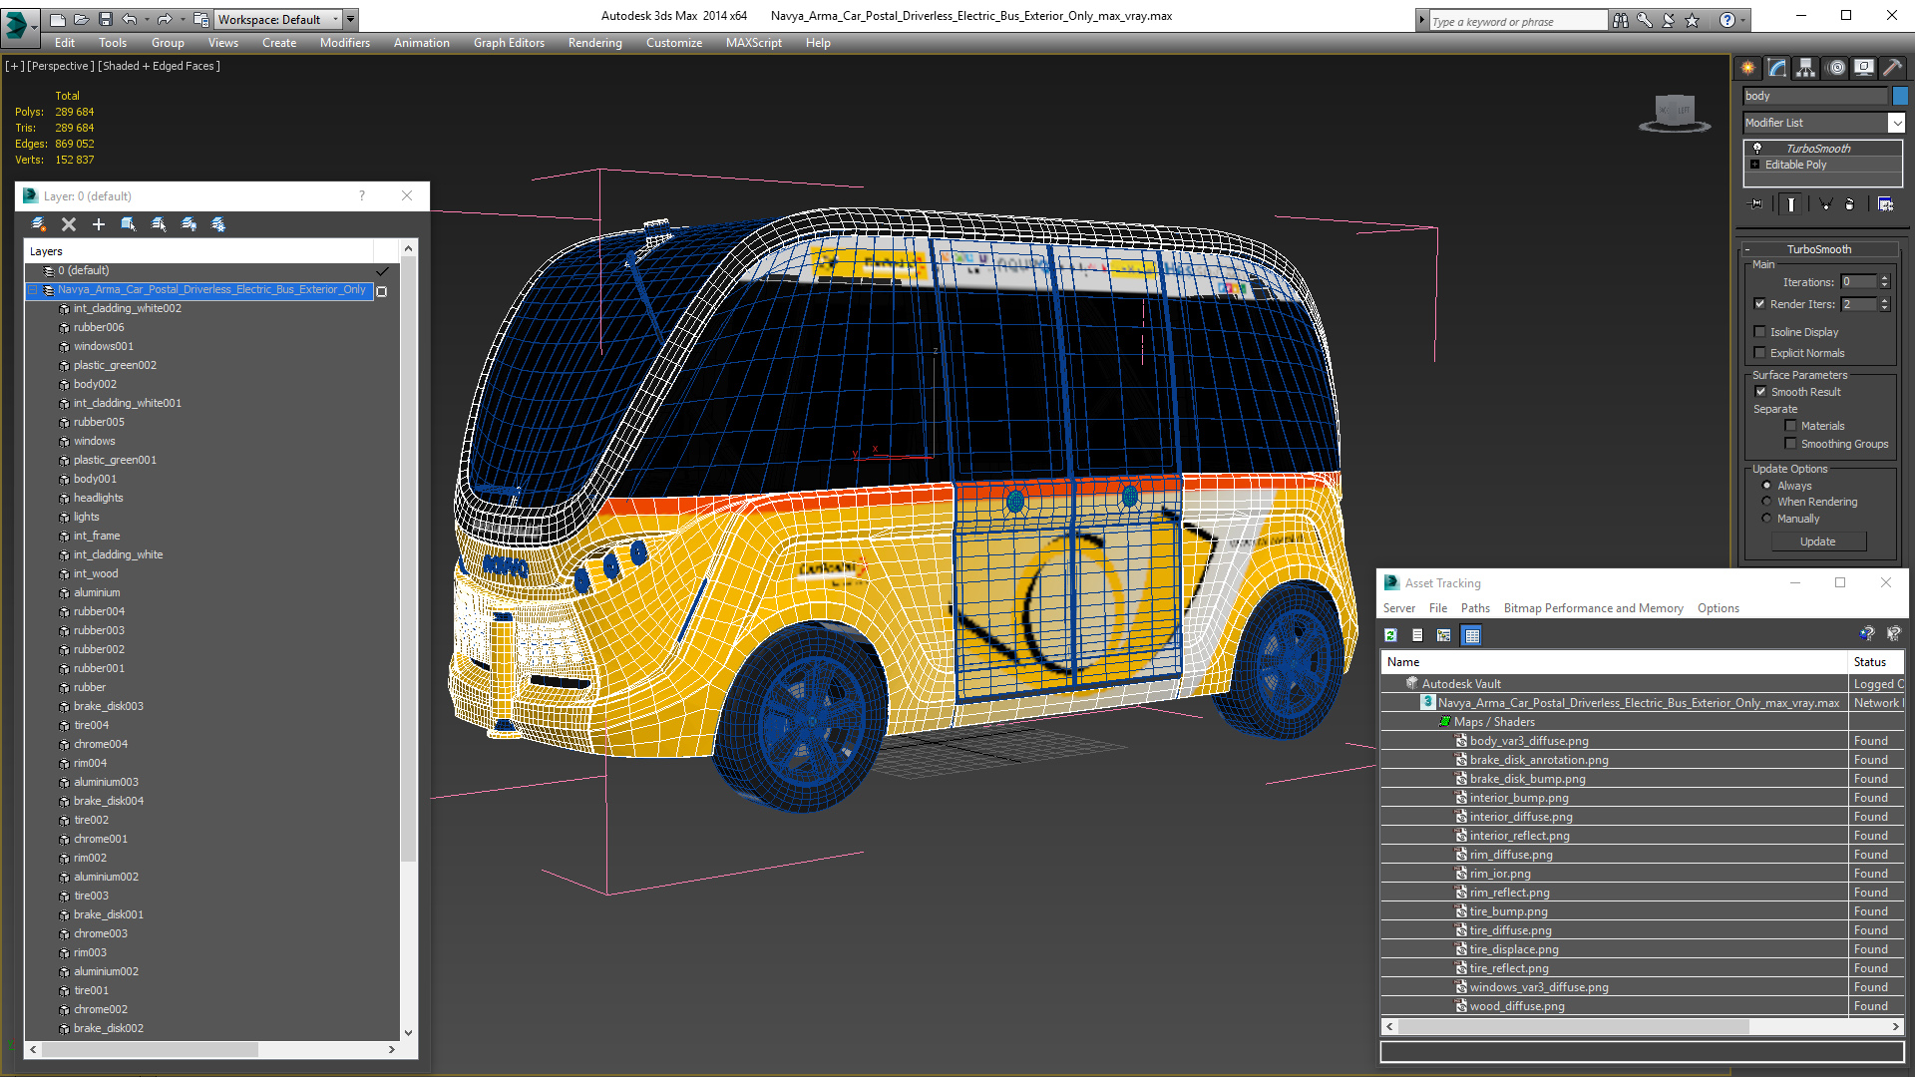The image size is (1915, 1077).
Task: Click Tree View icon in Asset Tracking
Action: point(1443,635)
